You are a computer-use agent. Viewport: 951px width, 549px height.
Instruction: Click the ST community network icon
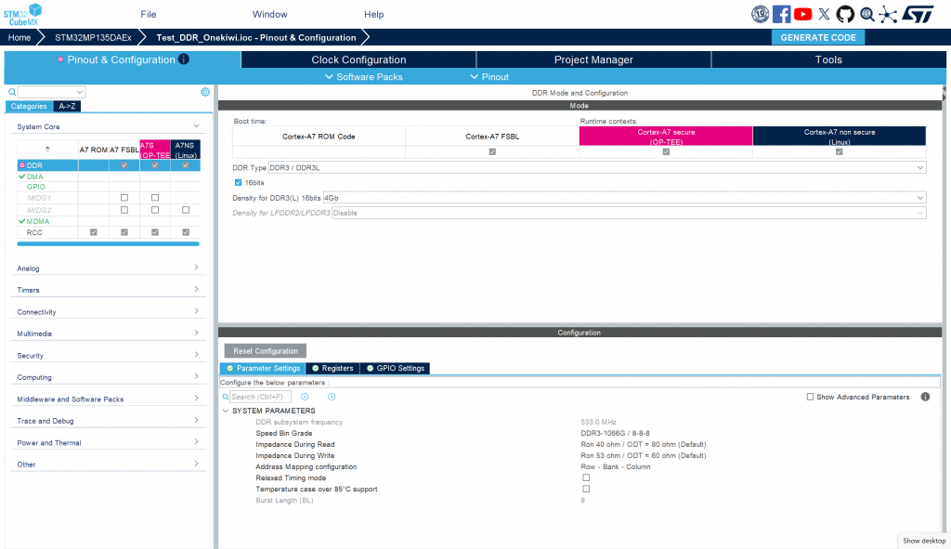[889, 14]
